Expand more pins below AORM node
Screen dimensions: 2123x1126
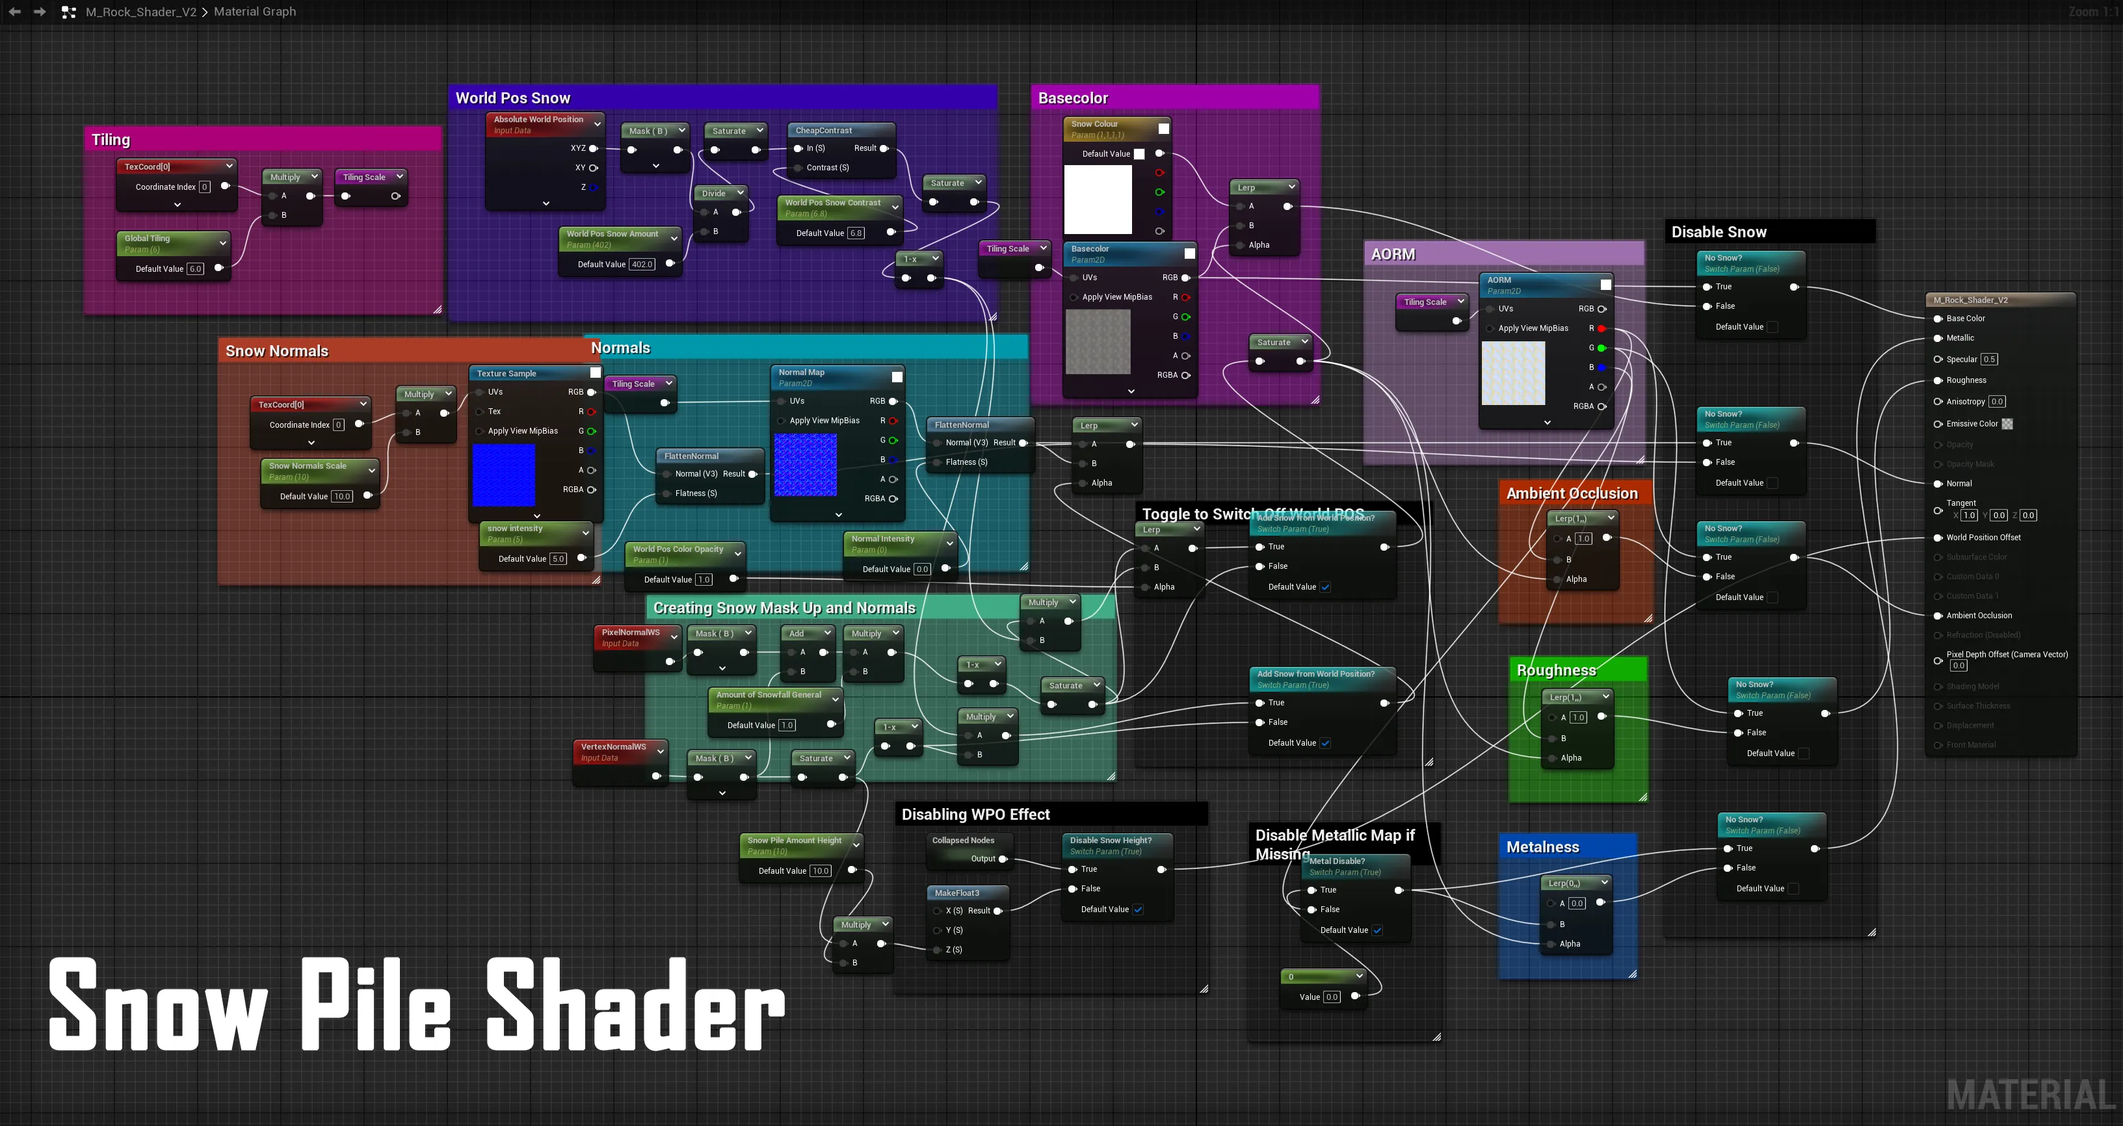point(1547,423)
